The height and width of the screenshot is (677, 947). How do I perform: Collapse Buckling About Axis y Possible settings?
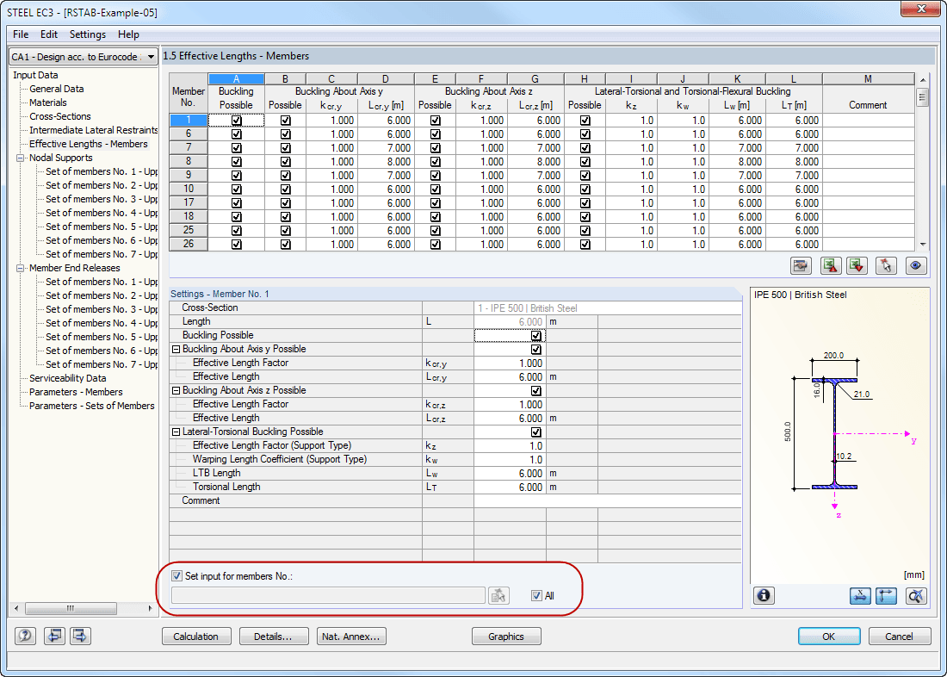178,349
